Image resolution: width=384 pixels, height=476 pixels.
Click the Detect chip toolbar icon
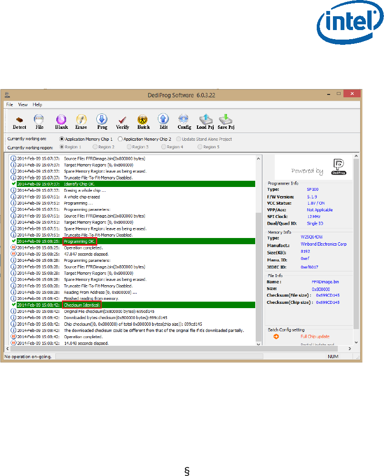tap(20, 122)
